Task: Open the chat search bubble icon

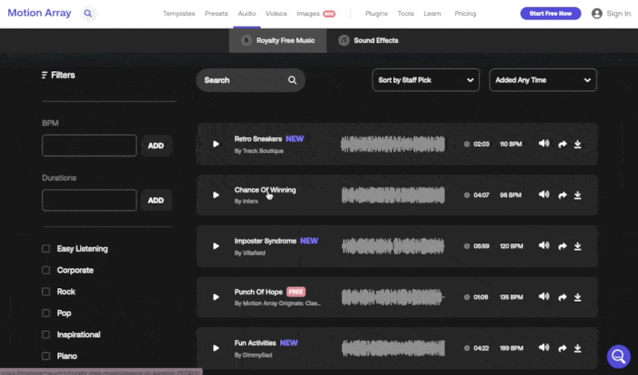Action: [x=618, y=356]
